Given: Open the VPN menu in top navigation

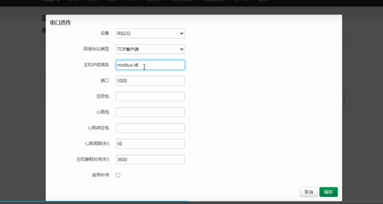Looking at the screenshot, I should pyautogui.click(x=132, y=1).
